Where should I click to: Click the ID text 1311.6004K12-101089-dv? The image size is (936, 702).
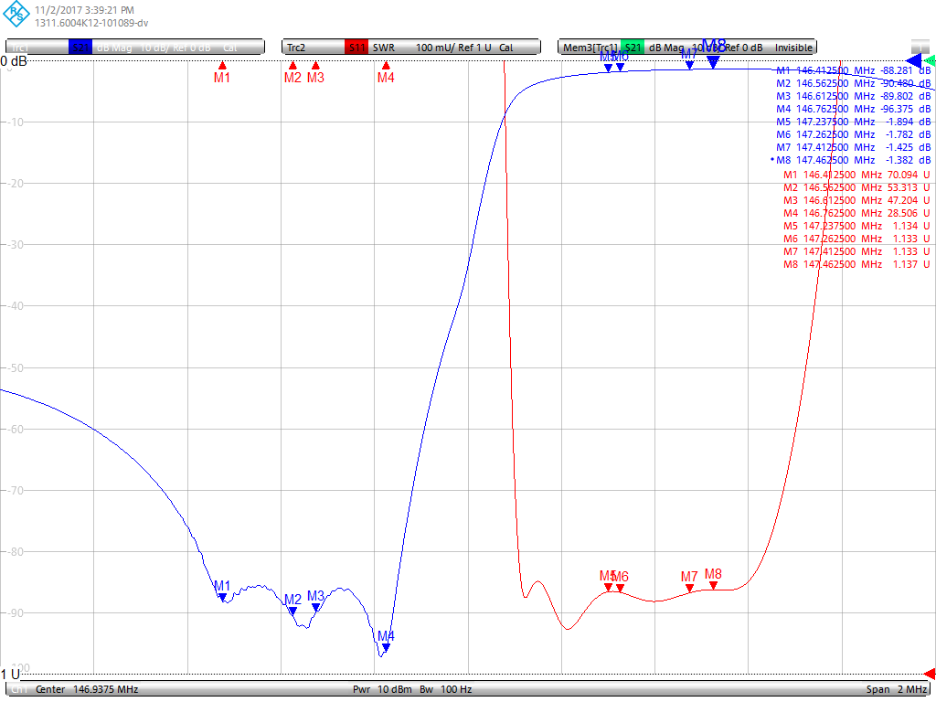coord(91,23)
